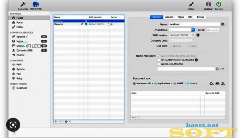Switch to the Extras tab
The image size is (240, 138).
tap(200, 17)
